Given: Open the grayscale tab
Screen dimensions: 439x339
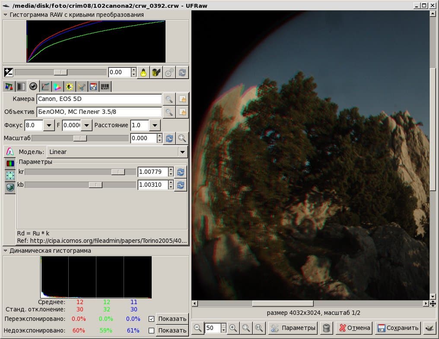Looking at the screenshot, I should pyautogui.click(x=21, y=87).
